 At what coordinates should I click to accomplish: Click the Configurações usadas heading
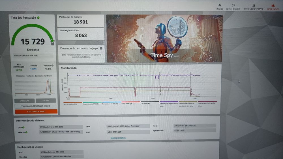coord(30,147)
